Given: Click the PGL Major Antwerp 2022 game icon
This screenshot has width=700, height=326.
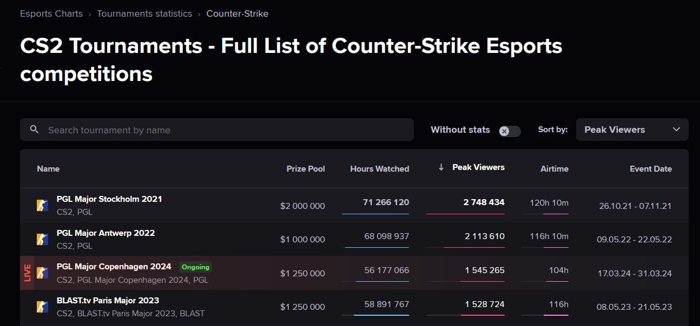Looking at the screenshot, I should coord(42,239).
